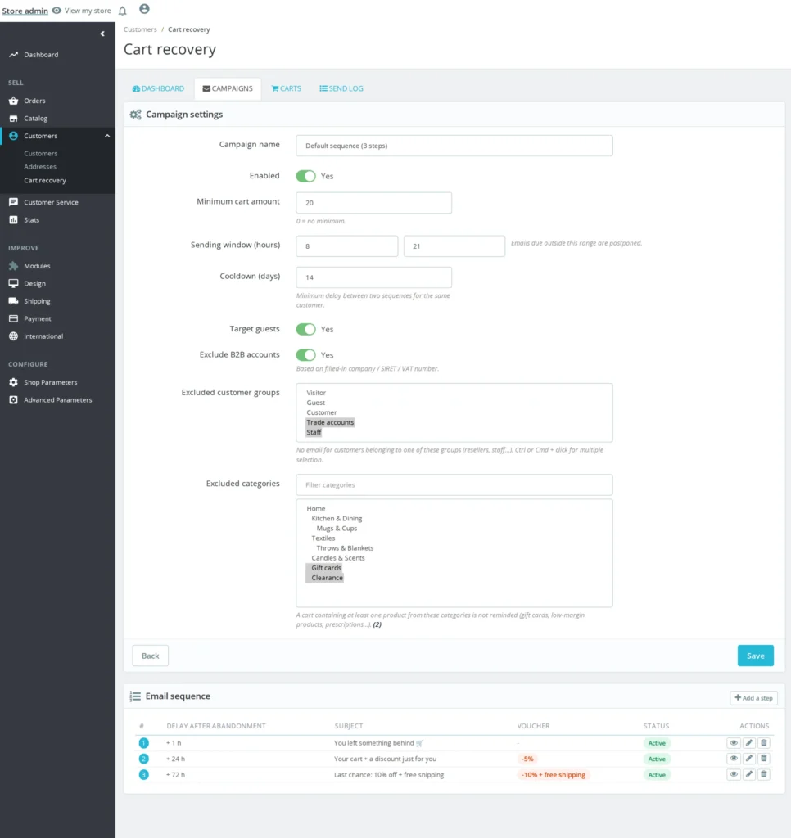Select Trade accounts in excluded groups list
Viewport: 791px width, 838px height.
[330, 422]
